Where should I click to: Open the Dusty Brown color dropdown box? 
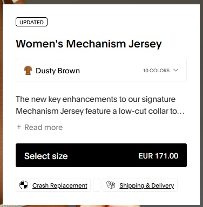(101, 70)
